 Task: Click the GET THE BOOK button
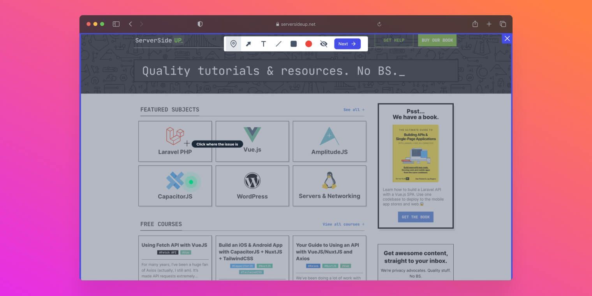pos(416,217)
